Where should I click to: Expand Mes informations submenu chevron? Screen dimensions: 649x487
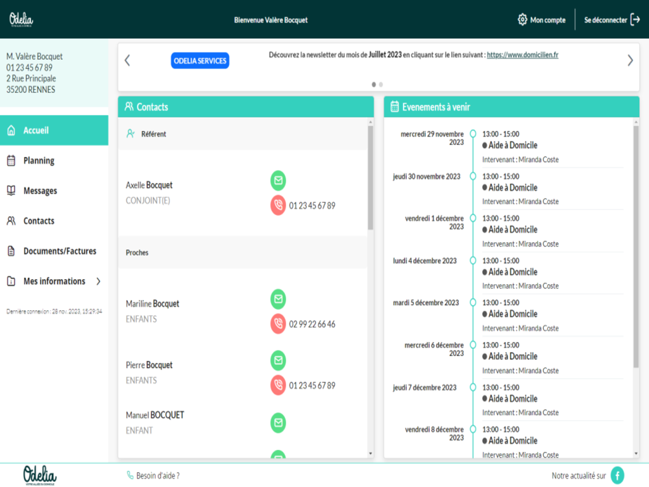click(99, 281)
